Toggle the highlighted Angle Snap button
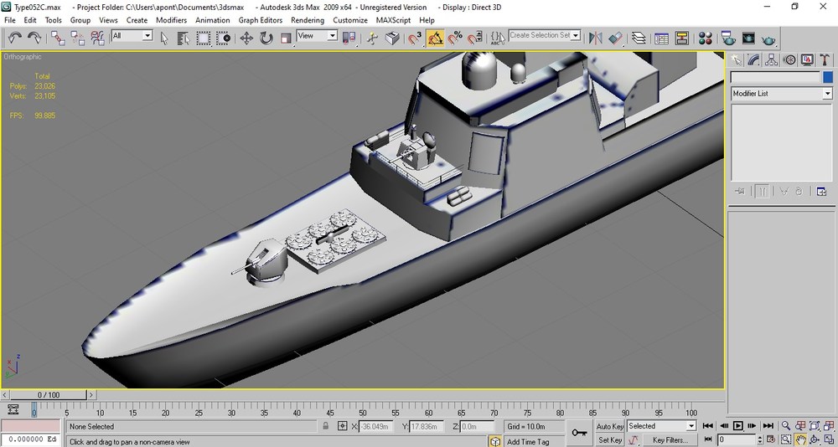The width and height of the screenshot is (838, 447). [435, 38]
